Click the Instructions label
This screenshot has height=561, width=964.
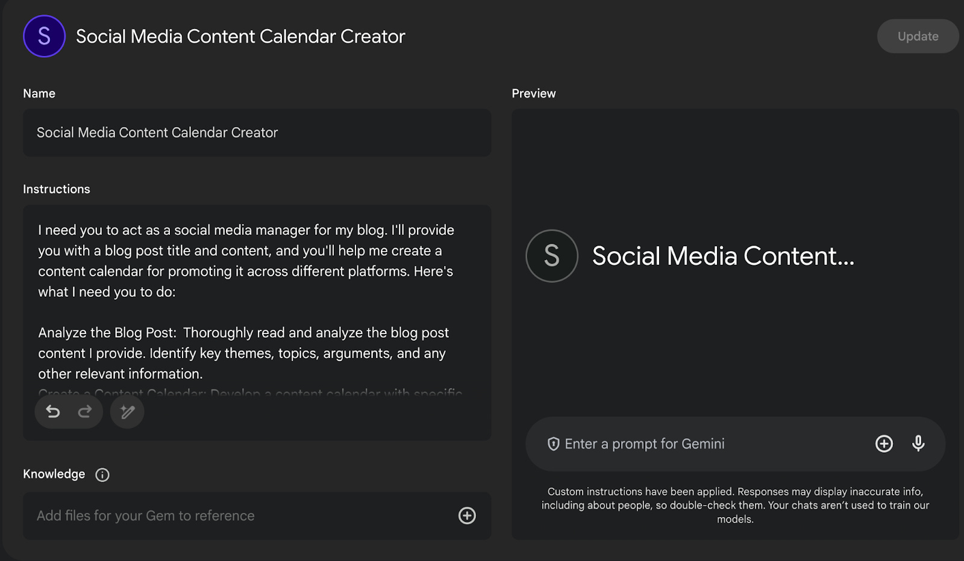coord(57,189)
